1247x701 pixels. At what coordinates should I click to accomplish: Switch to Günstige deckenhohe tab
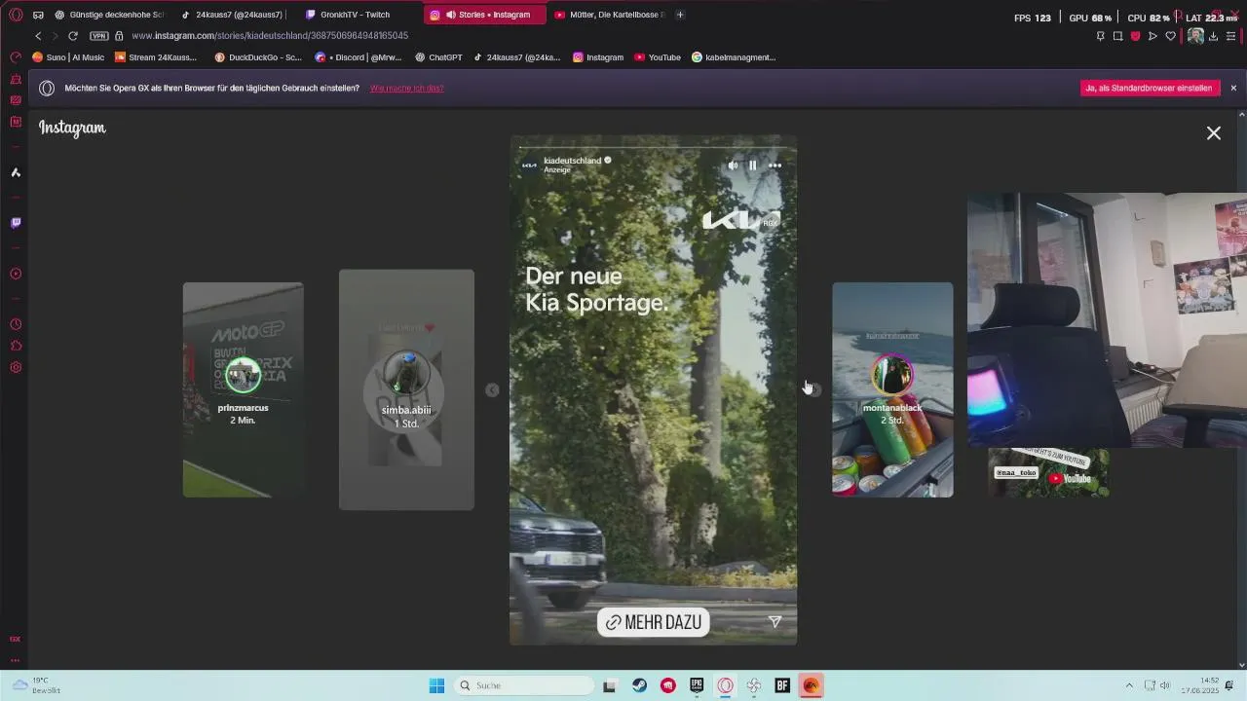pyautogui.click(x=109, y=15)
